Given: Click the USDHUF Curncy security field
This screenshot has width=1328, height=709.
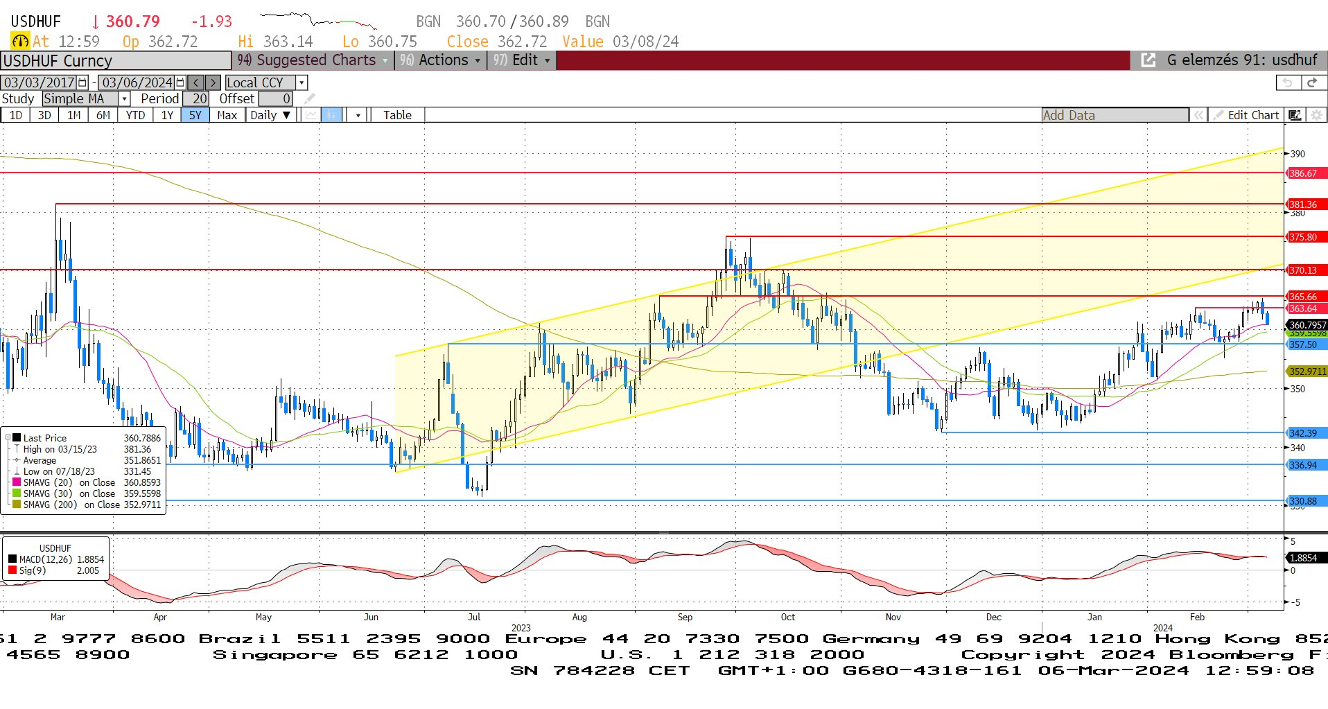Looking at the screenshot, I should (x=116, y=61).
